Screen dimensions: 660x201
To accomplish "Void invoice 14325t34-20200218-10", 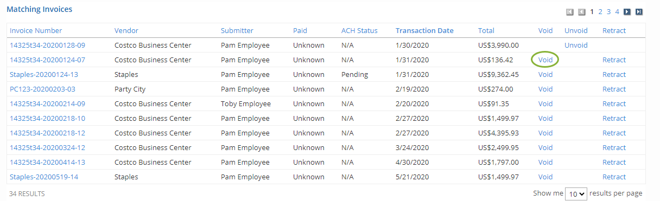I will tap(545, 118).
